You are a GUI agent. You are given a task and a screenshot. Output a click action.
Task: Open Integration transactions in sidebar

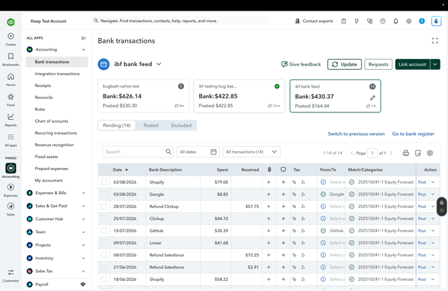(x=57, y=74)
